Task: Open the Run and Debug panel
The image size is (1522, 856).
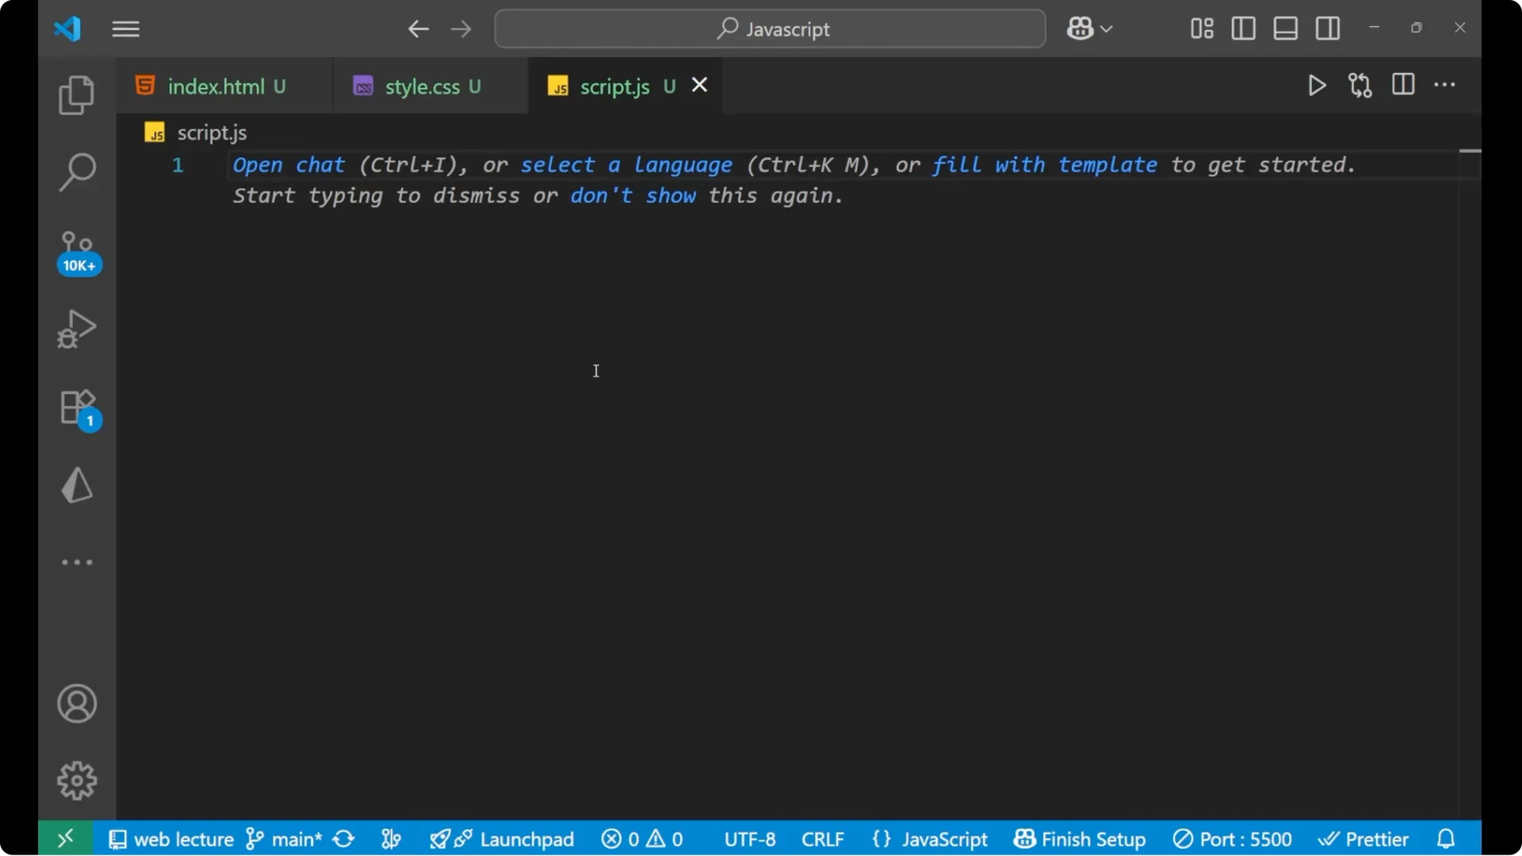Action: point(76,328)
